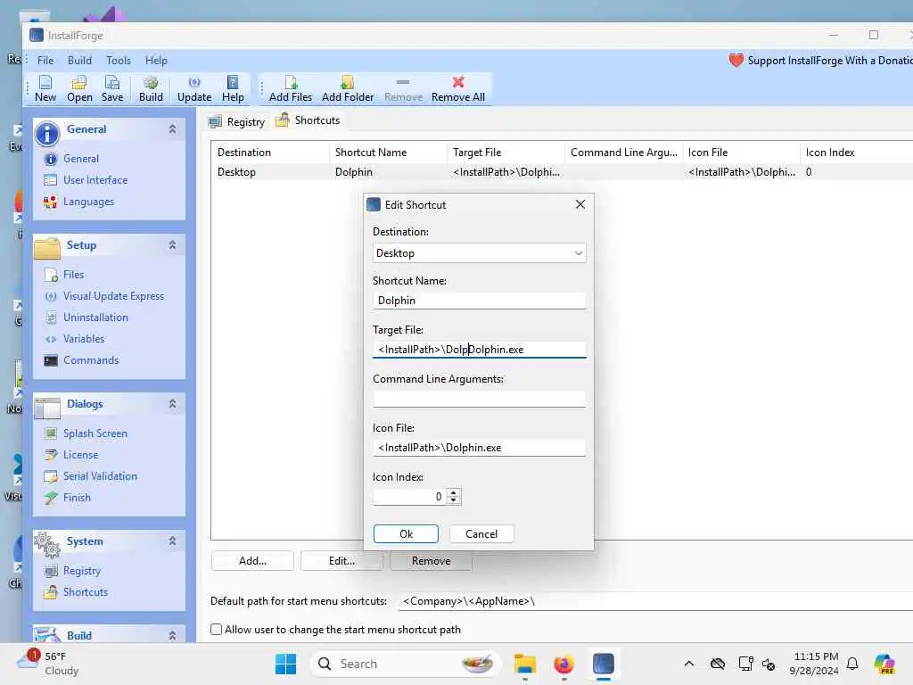913x685 pixels.
Task: Open Files page under Setup
Action: (73, 275)
